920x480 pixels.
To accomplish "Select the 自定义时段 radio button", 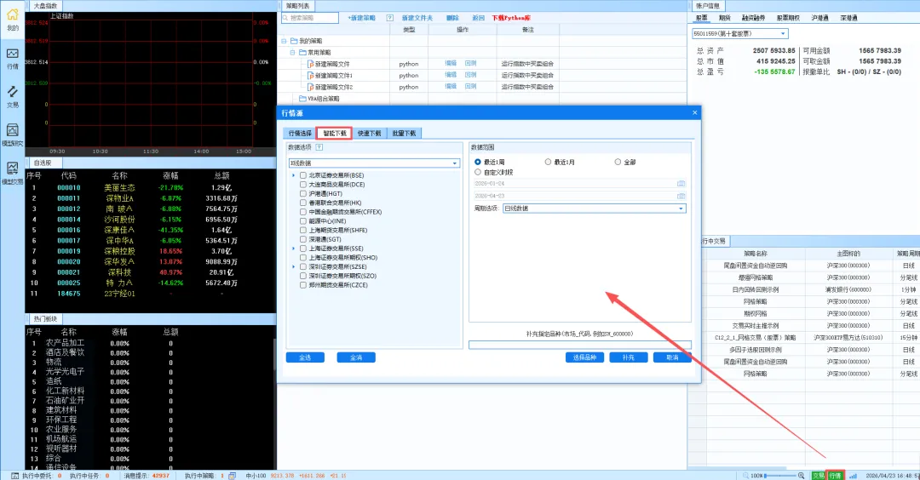I will click(x=478, y=172).
